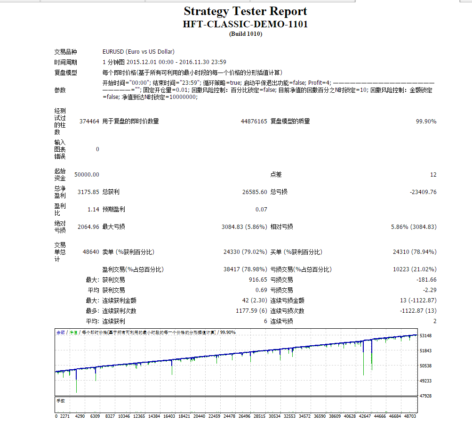Click the 手数 lots sub-chart panel
The width and height of the screenshot is (472, 422).
click(x=236, y=405)
